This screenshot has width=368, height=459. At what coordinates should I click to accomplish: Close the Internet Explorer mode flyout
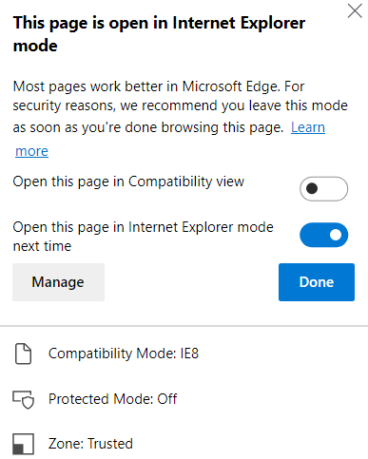[x=355, y=11]
